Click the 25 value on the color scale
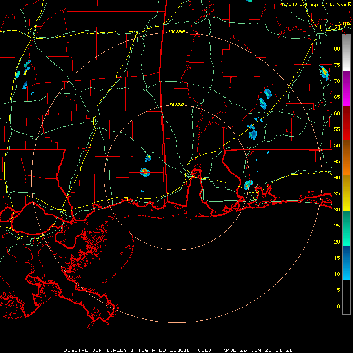 coord(337,226)
